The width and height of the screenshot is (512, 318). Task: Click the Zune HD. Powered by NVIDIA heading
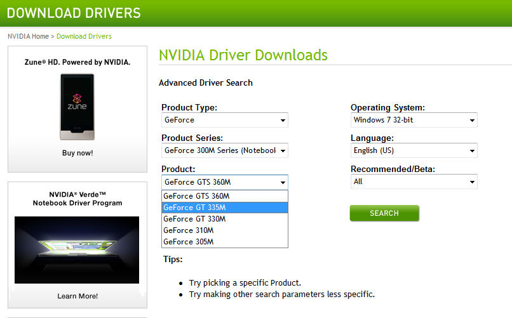77,62
